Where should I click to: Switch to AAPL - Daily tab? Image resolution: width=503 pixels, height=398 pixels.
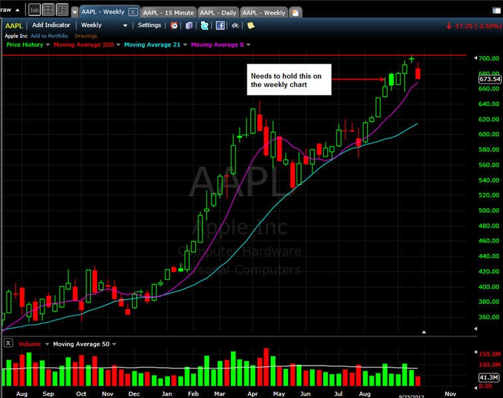[x=218, y=13]
